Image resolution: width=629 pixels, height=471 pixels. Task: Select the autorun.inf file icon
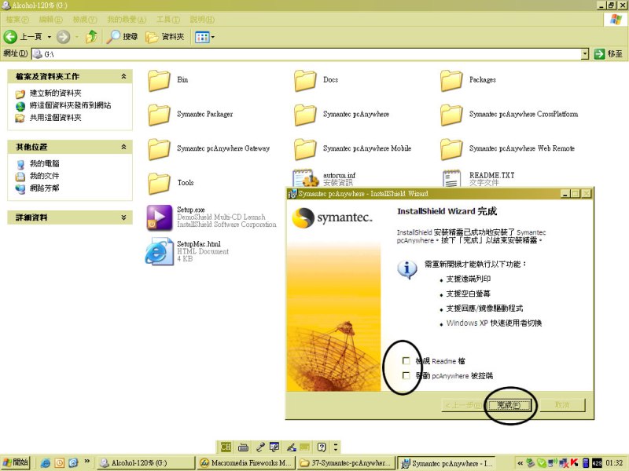click(306, 178)
